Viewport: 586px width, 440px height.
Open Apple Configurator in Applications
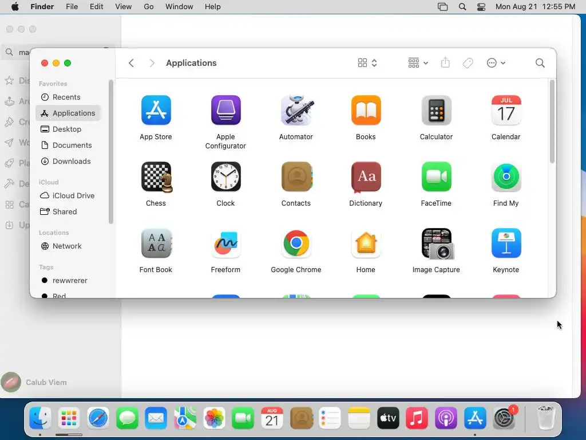point(225,110)
